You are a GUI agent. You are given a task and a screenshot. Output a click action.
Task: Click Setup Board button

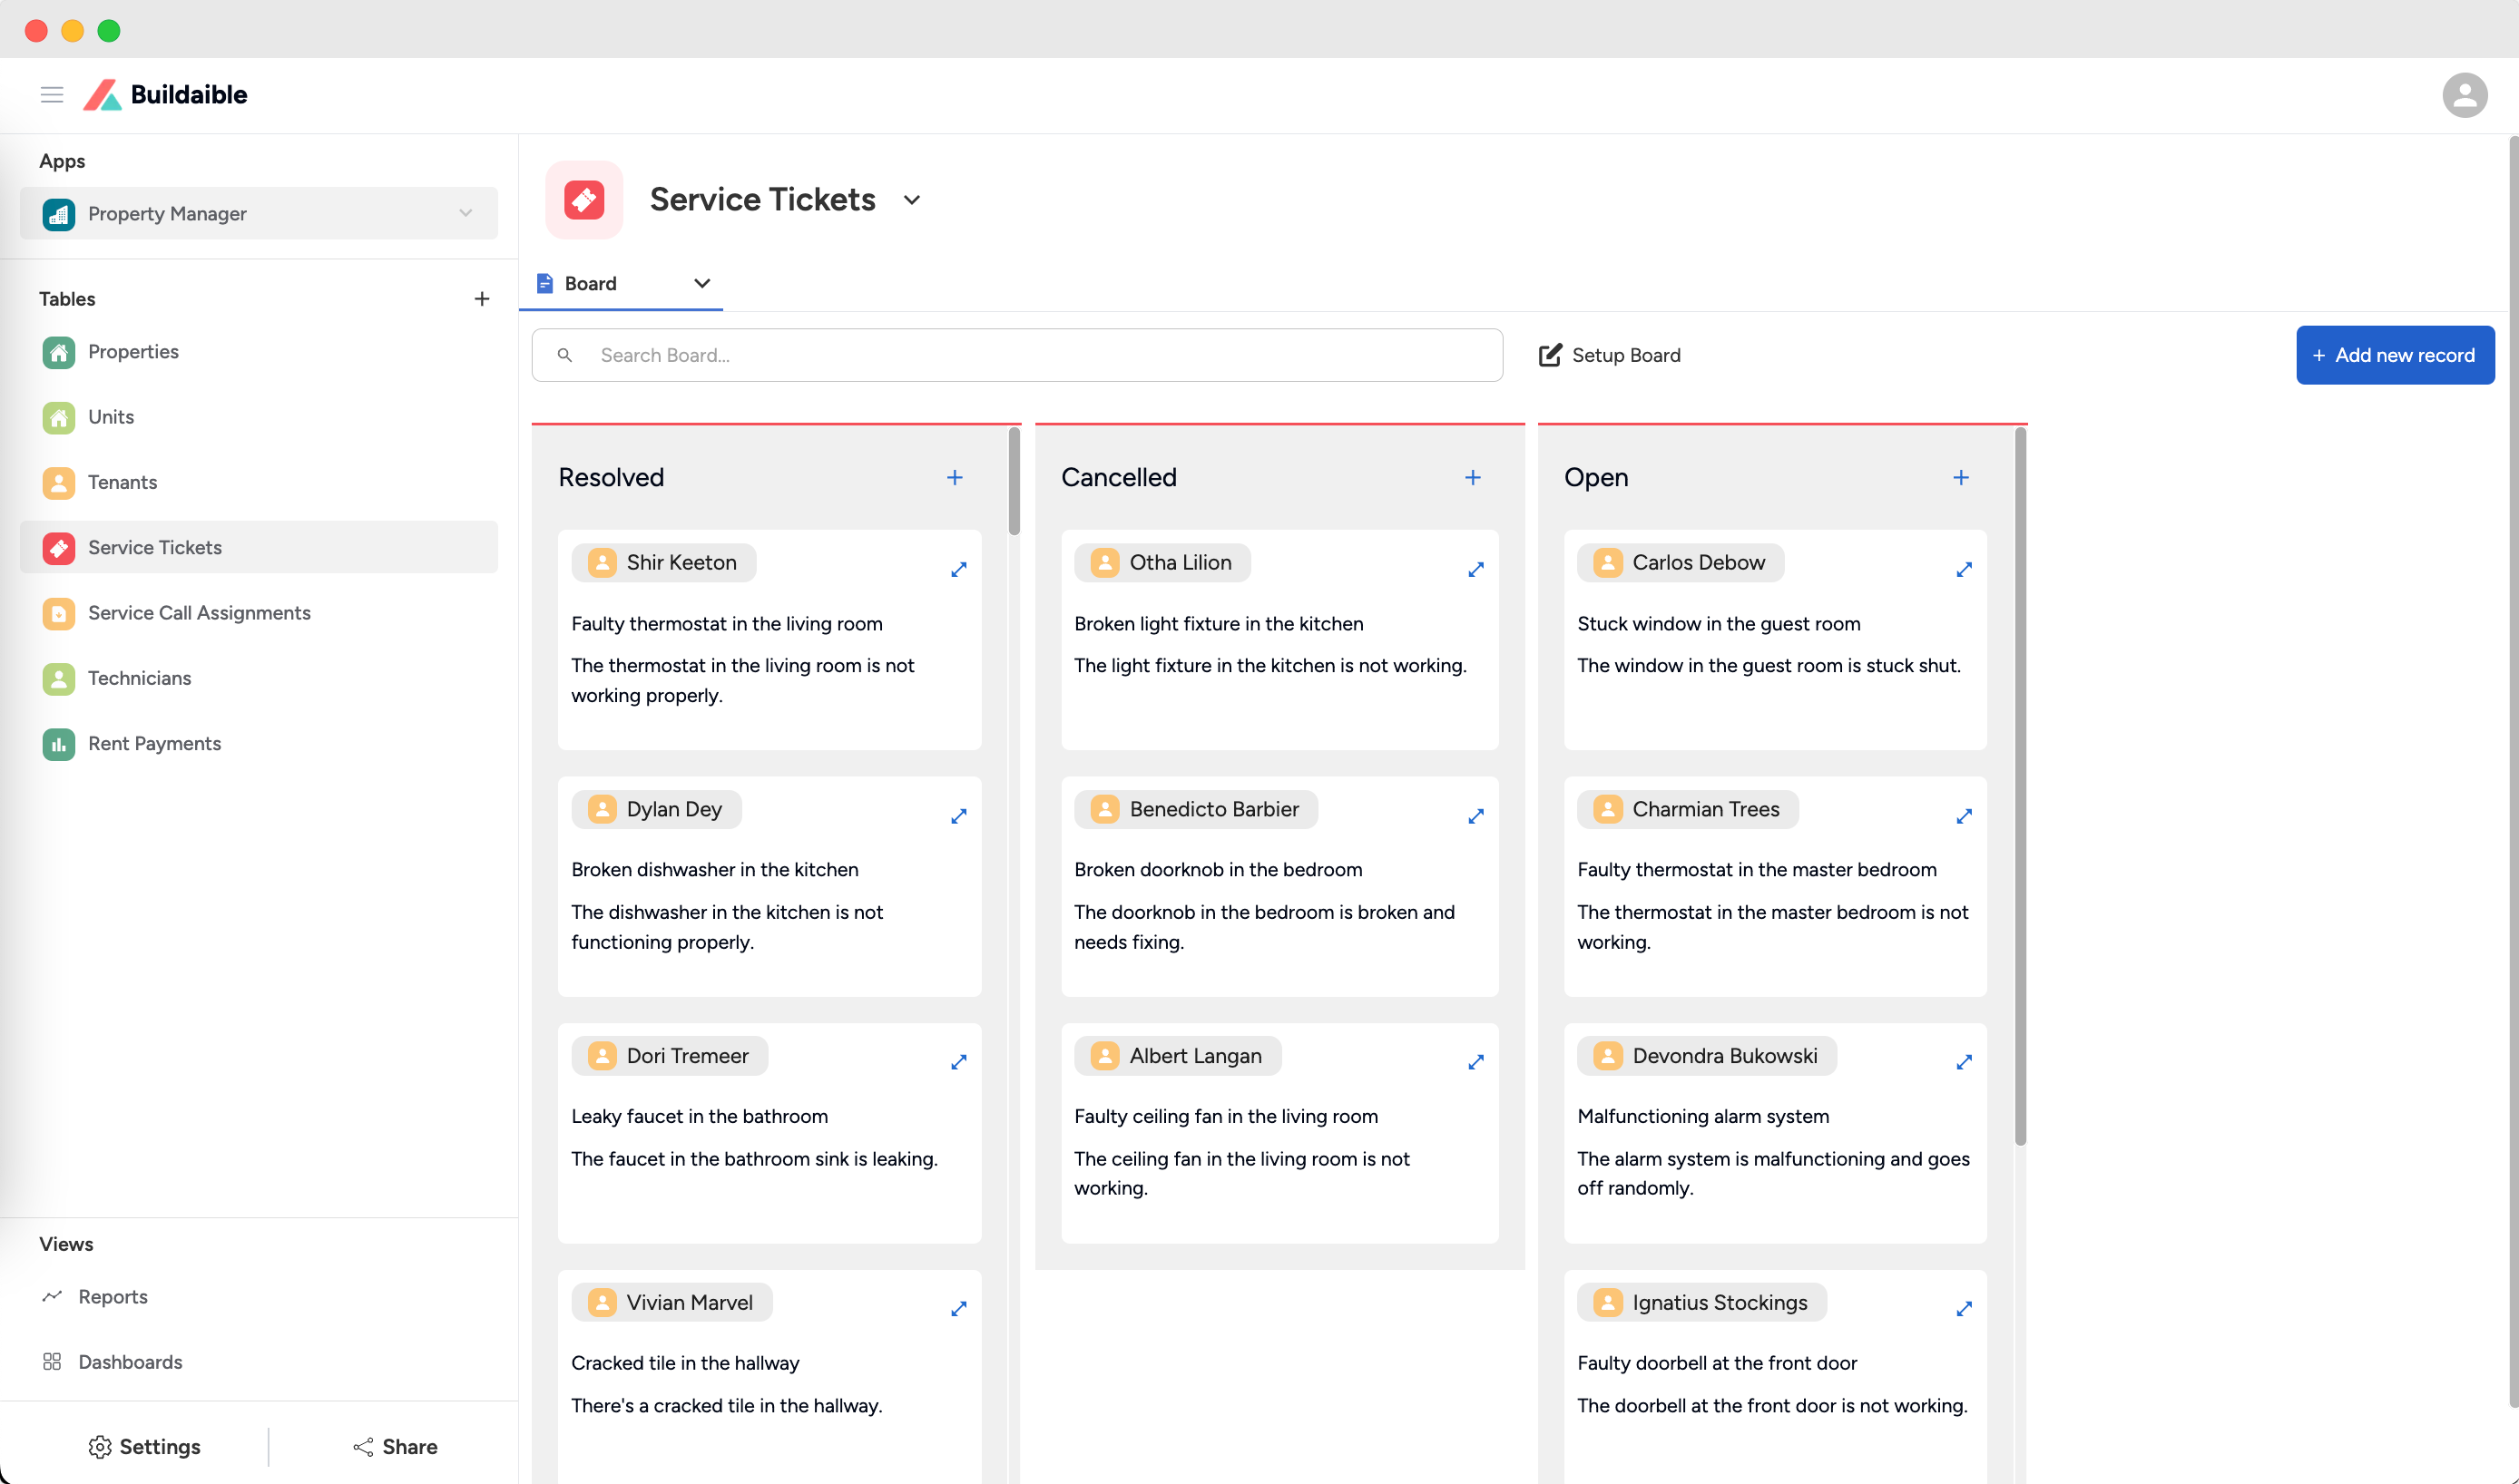tap(1609, 355)
